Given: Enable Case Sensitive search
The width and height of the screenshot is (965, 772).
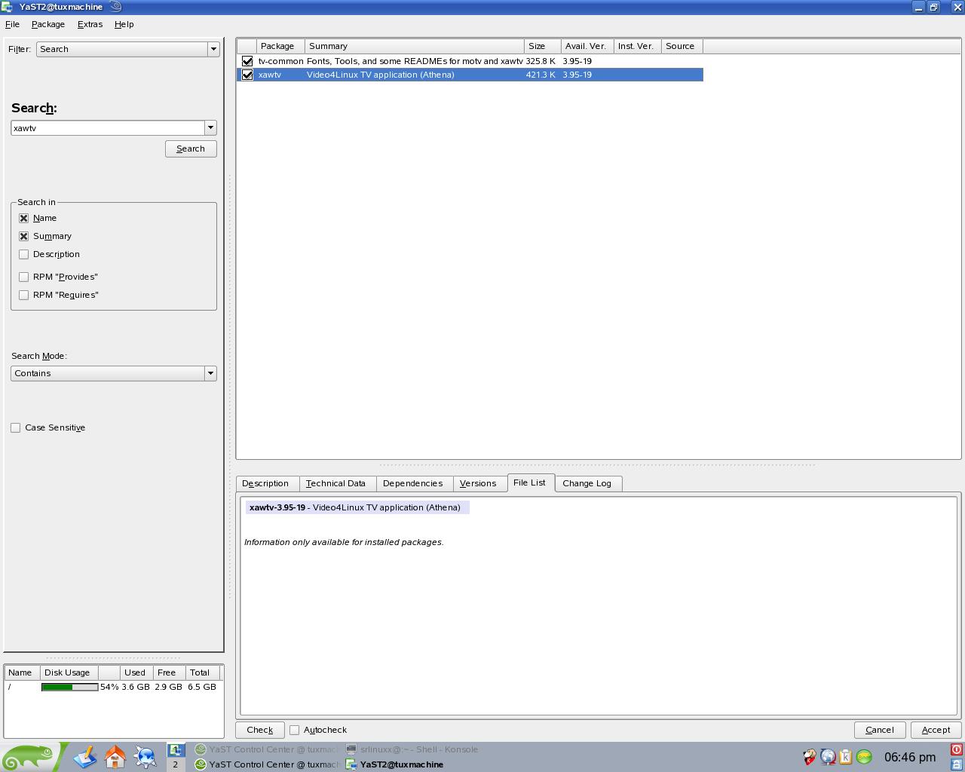Looking at the screenshot, I should (16, 427).
